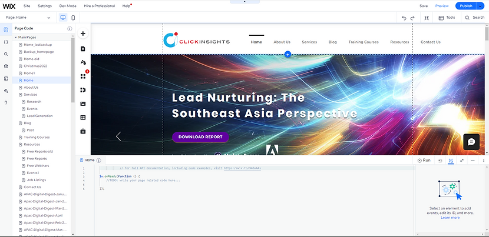Open the briefcase portfolio icon
The width and height of the screenshot is (489, 237).
83,131
